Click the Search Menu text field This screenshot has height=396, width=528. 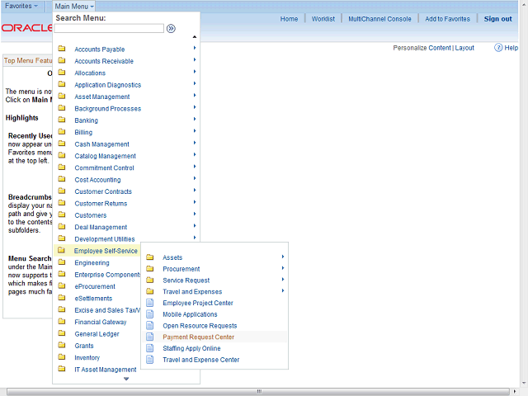pos(109,28)
